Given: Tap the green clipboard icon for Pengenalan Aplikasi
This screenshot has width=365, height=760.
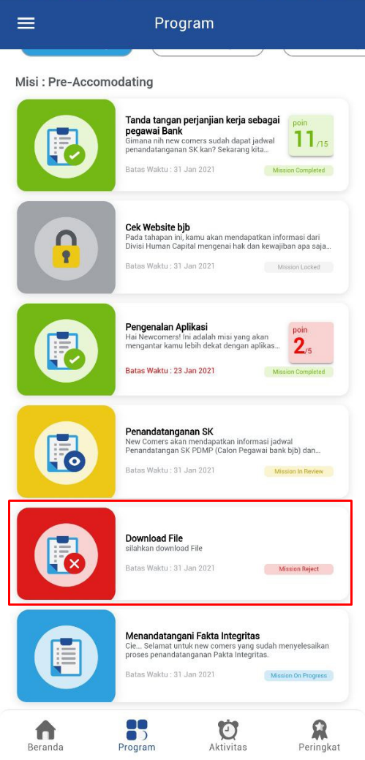Looking at the screenshot, I should click(x=67, y=350).
